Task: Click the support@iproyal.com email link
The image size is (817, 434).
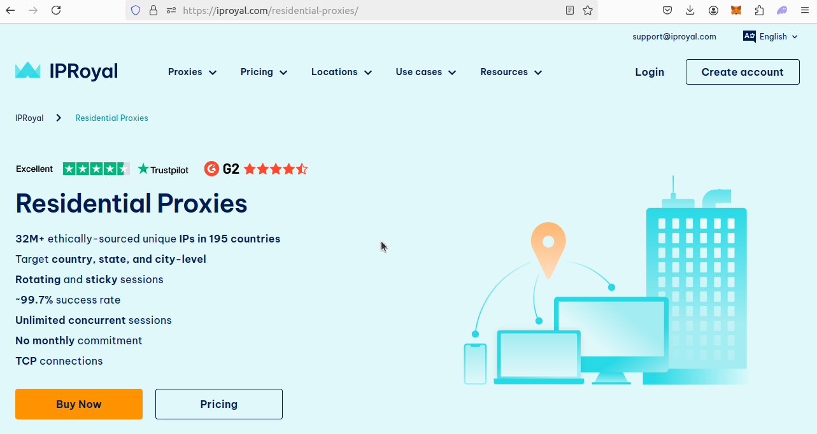Action: coord(674,36)
